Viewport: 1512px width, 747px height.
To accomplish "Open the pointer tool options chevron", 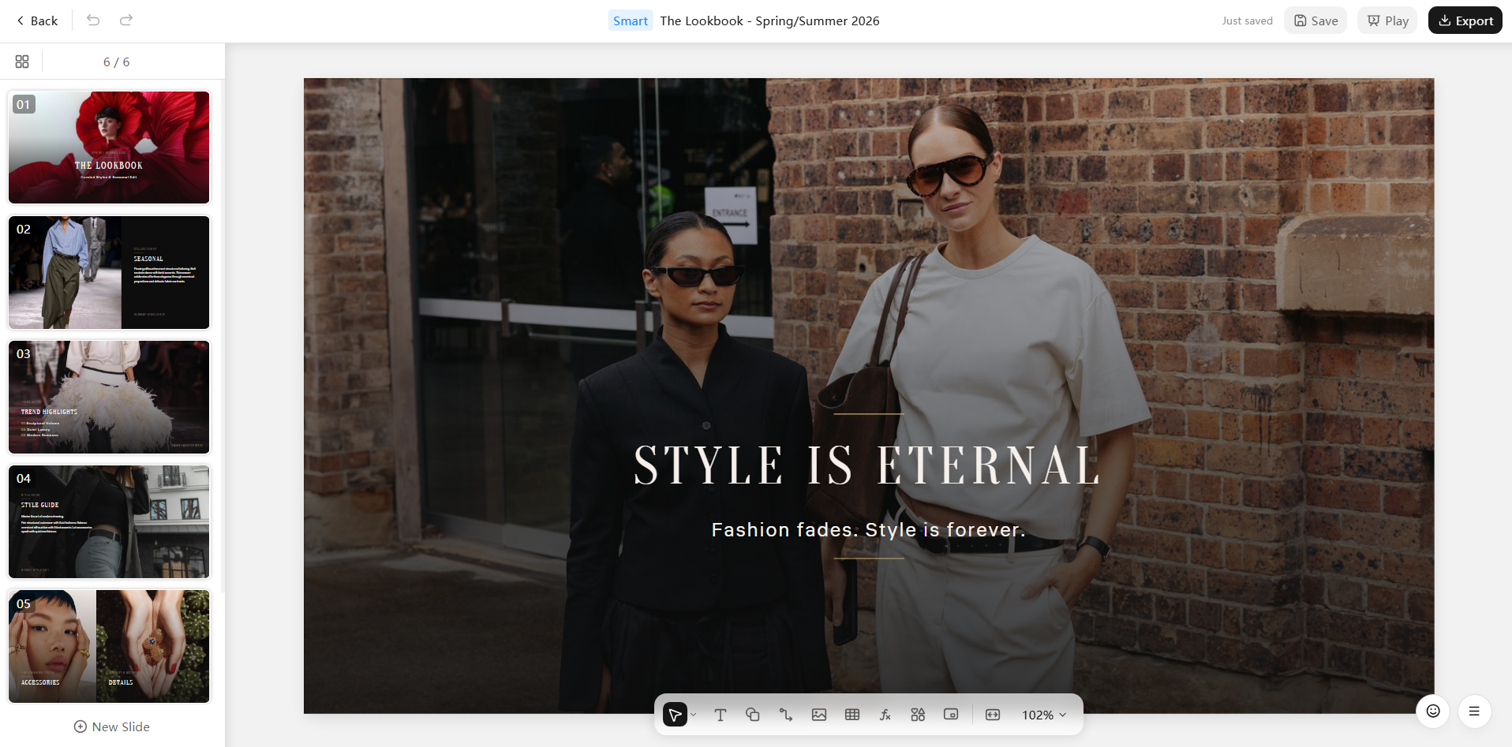I will [x=694, y=715].
